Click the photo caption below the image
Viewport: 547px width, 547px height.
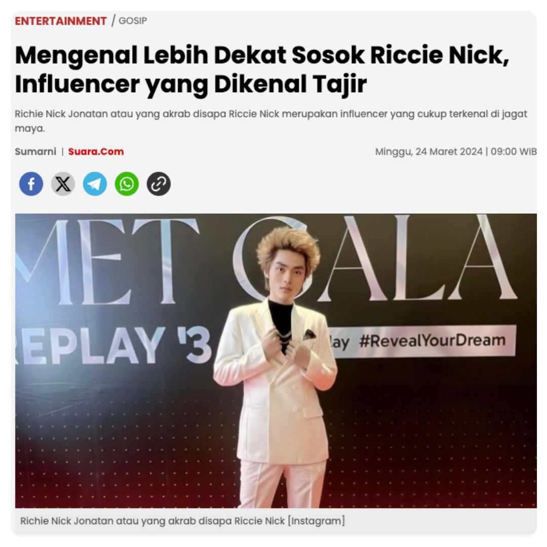tap(182, 521)
